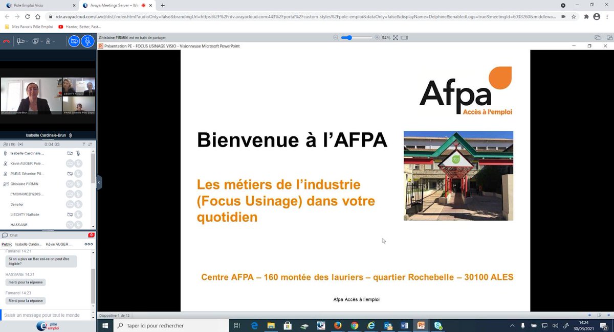Image resolution: width=614 pixels, height=332 pixels.
Task: Open chat more options (three dots)
Action: coord(89,245)
